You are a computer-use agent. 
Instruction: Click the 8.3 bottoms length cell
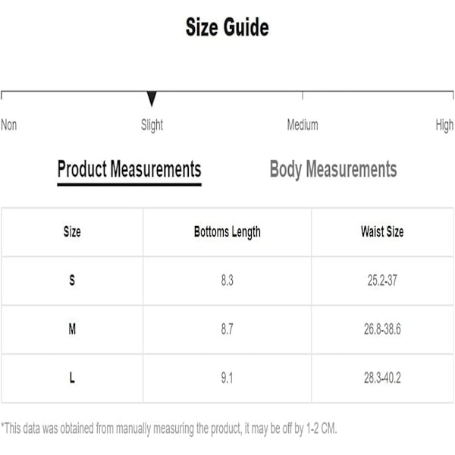click(x=227, y=281)
